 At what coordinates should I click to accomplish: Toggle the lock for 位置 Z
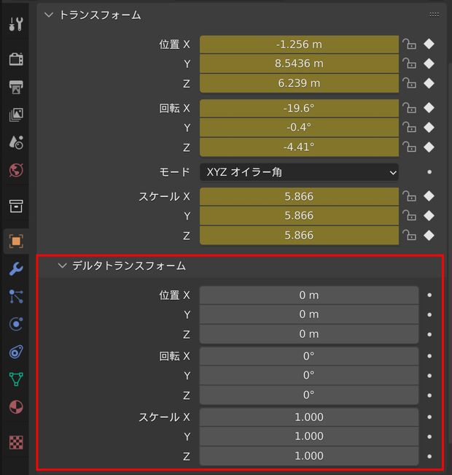pos(409,83)
